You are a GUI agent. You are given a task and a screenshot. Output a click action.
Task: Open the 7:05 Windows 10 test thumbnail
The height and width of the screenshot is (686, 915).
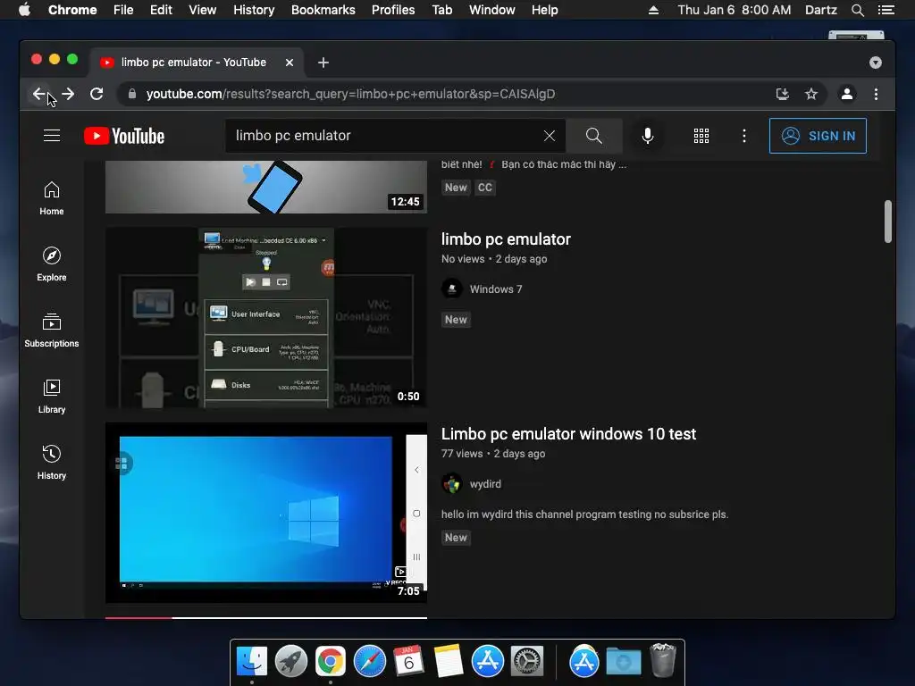(x=266, y=513)
